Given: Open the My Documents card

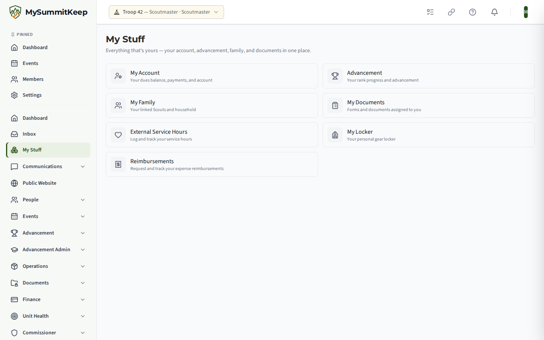Looking at the screenshot, I should click(429, 105).
